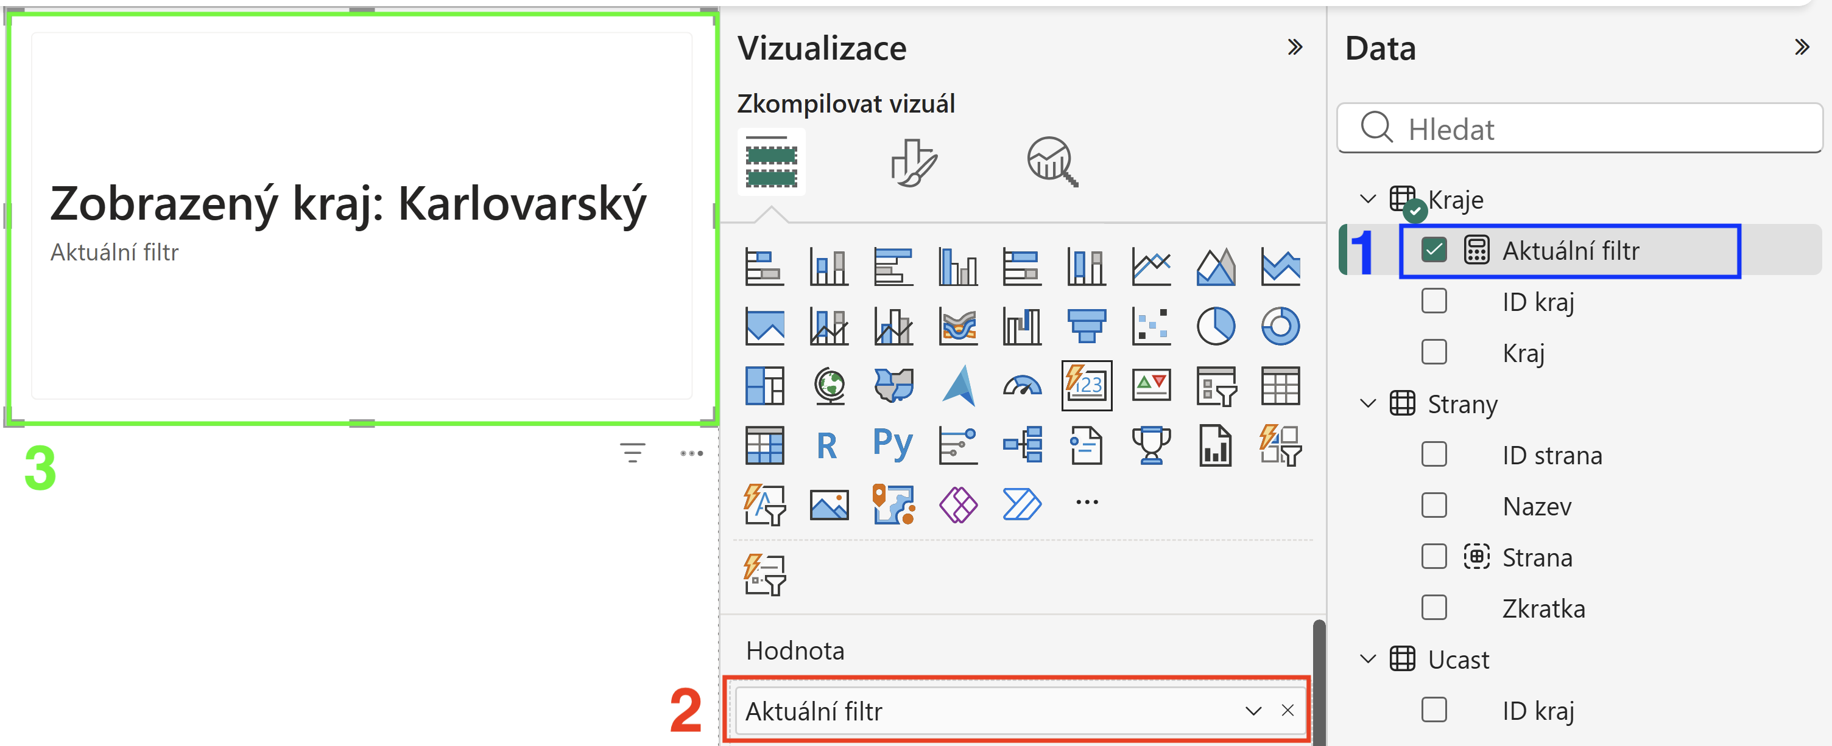Select the gauge visual icon
This screenshot has height=746, width=1832.
(1022, 386)
